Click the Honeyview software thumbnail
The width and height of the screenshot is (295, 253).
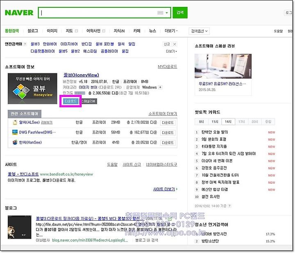32,89
